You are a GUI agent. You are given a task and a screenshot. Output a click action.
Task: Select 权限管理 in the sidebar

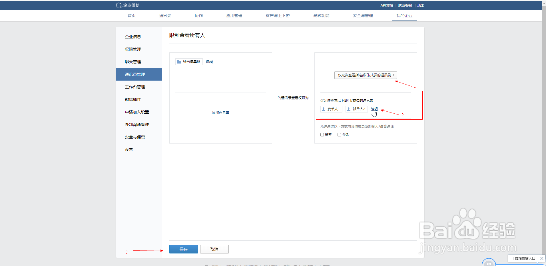(133, 49)
